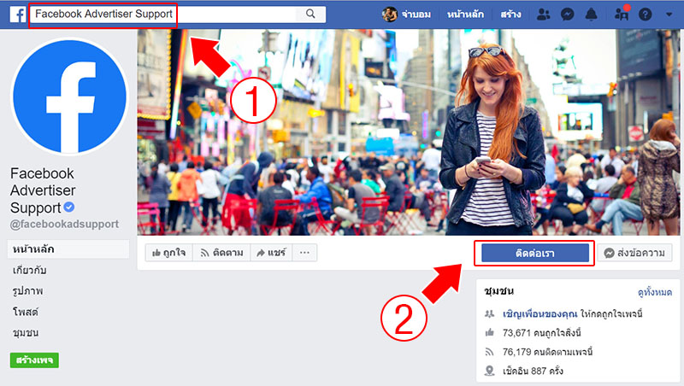Click the ส่งข้อความ message button
The width and height of the screenshot is (684, 386).
click(634, 253)
